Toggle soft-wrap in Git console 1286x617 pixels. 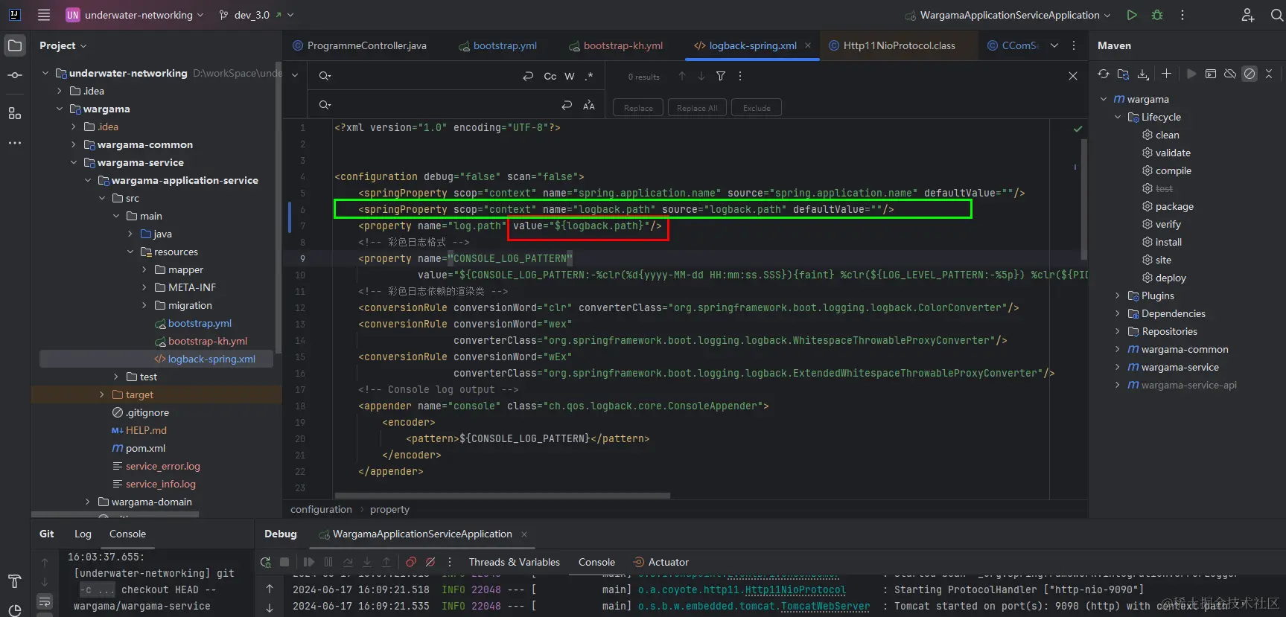45,601
